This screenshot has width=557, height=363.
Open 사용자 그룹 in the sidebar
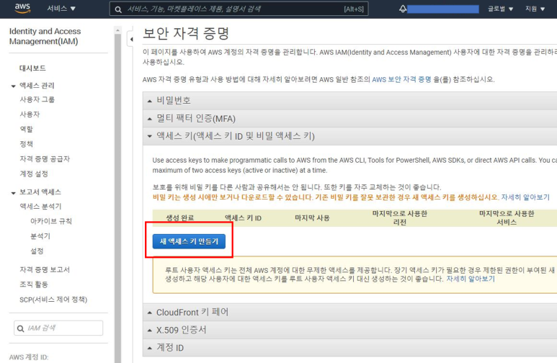[x=37, y=99]
